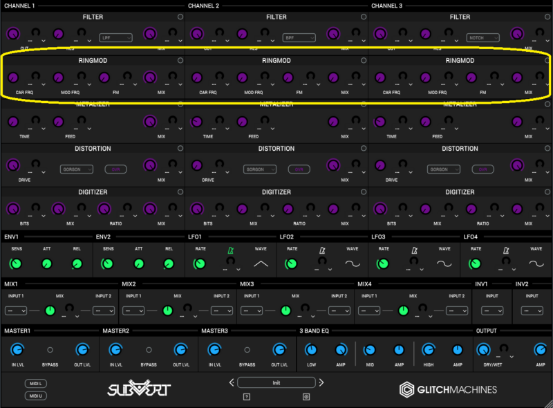Load the previous preset with the left arrow

[x=232, y=382]
